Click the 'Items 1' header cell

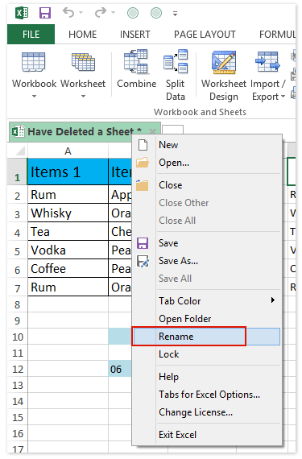click(68, 172)
